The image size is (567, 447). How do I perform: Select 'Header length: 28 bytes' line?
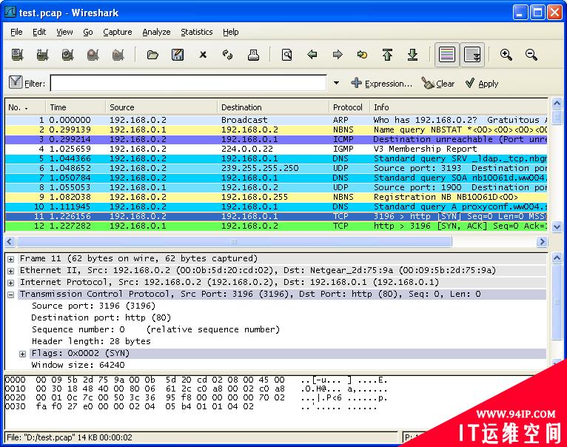point(91,341)
